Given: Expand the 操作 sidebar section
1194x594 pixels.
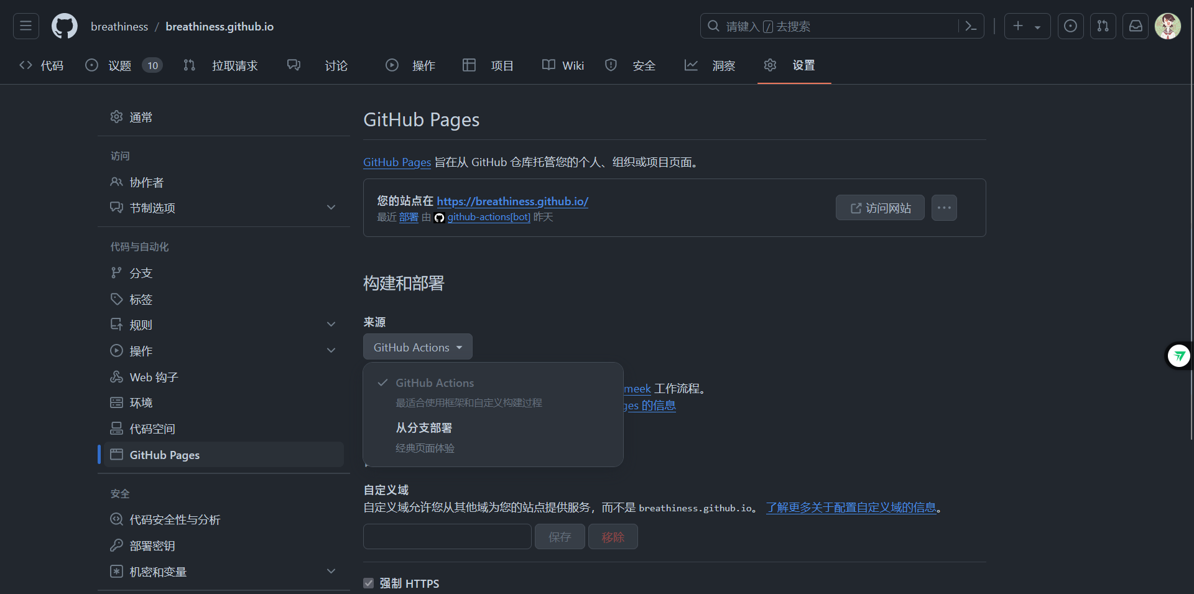Looking at the screenshot, I should coord(141,350).
